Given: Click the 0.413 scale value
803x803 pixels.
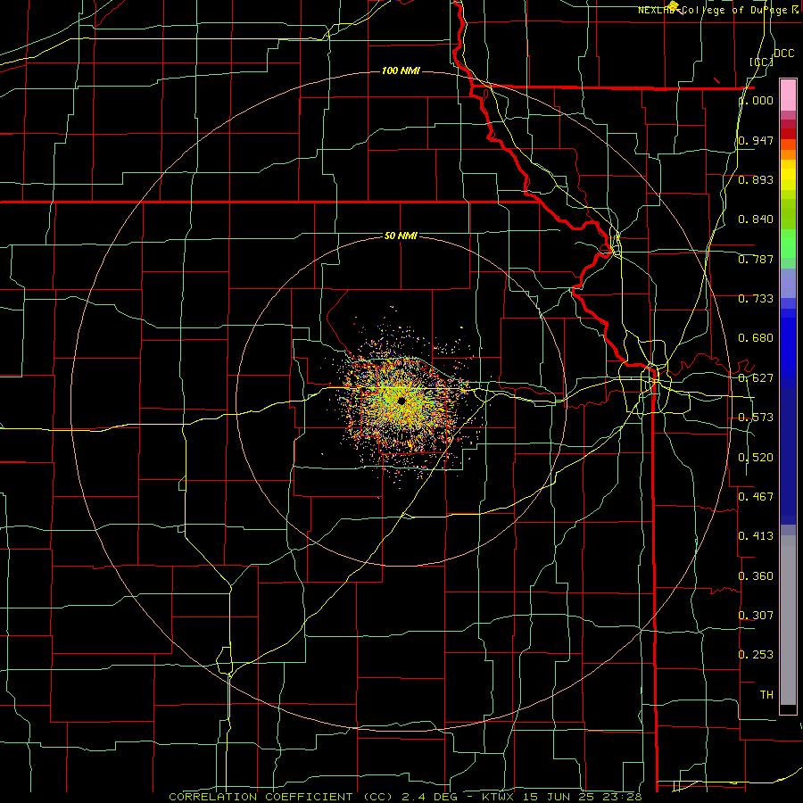Looking at the screenshot, I should 756,536.
